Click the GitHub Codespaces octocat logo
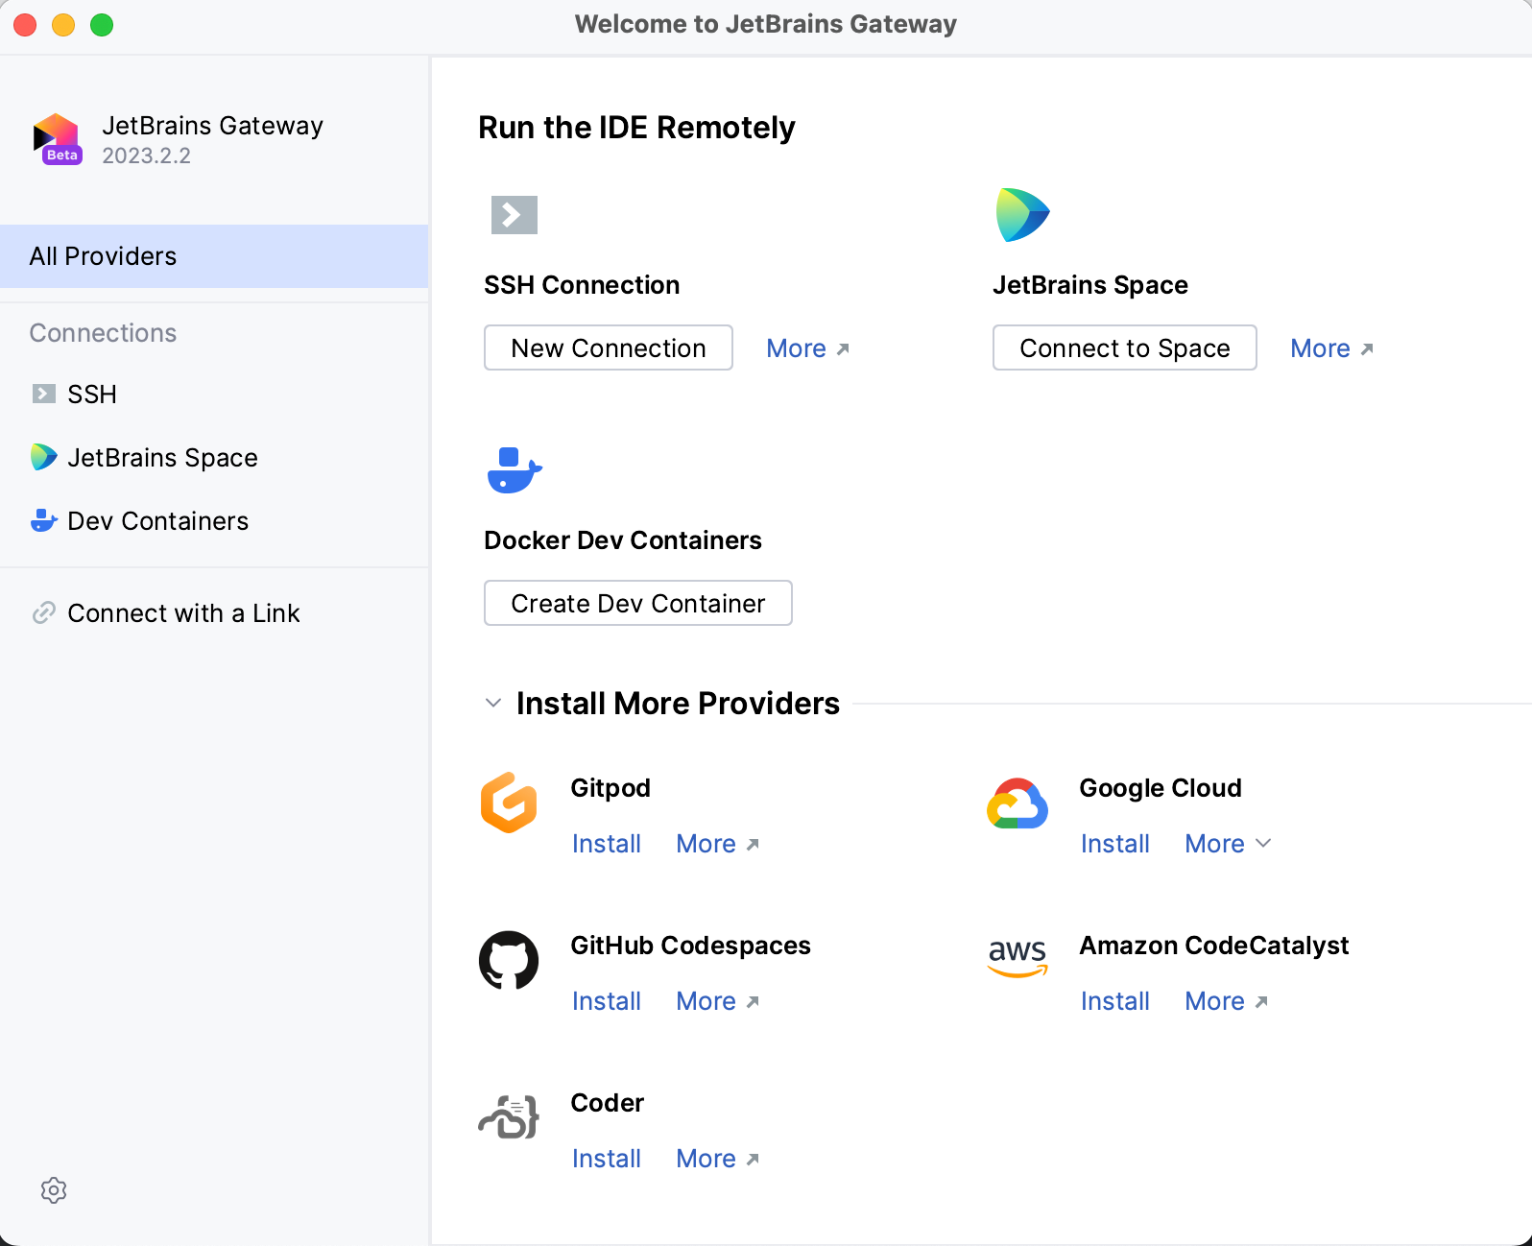 [x=509, y=960]
